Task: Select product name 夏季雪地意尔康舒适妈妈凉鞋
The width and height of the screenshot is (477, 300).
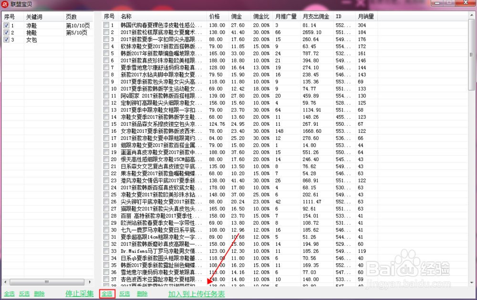Action: coord(161,68)
